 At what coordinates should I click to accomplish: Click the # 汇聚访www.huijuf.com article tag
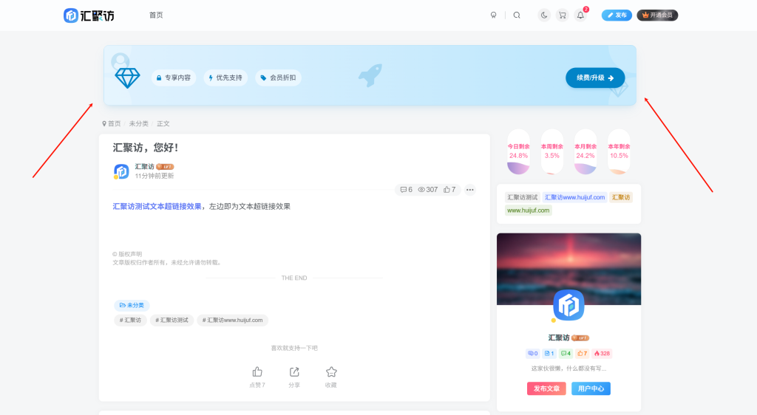(233, 320)
